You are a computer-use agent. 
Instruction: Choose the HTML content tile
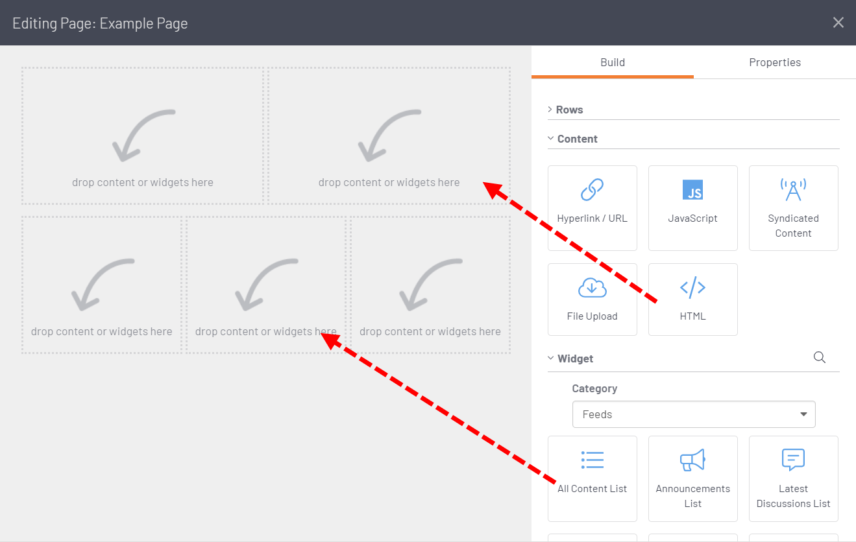[x=692, y=299]
